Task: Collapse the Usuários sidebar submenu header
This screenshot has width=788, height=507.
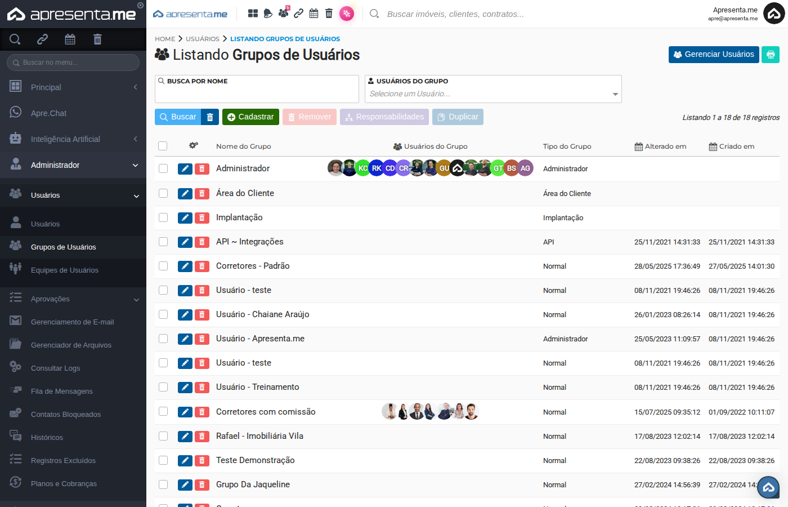Action: (x=73, y=195)
